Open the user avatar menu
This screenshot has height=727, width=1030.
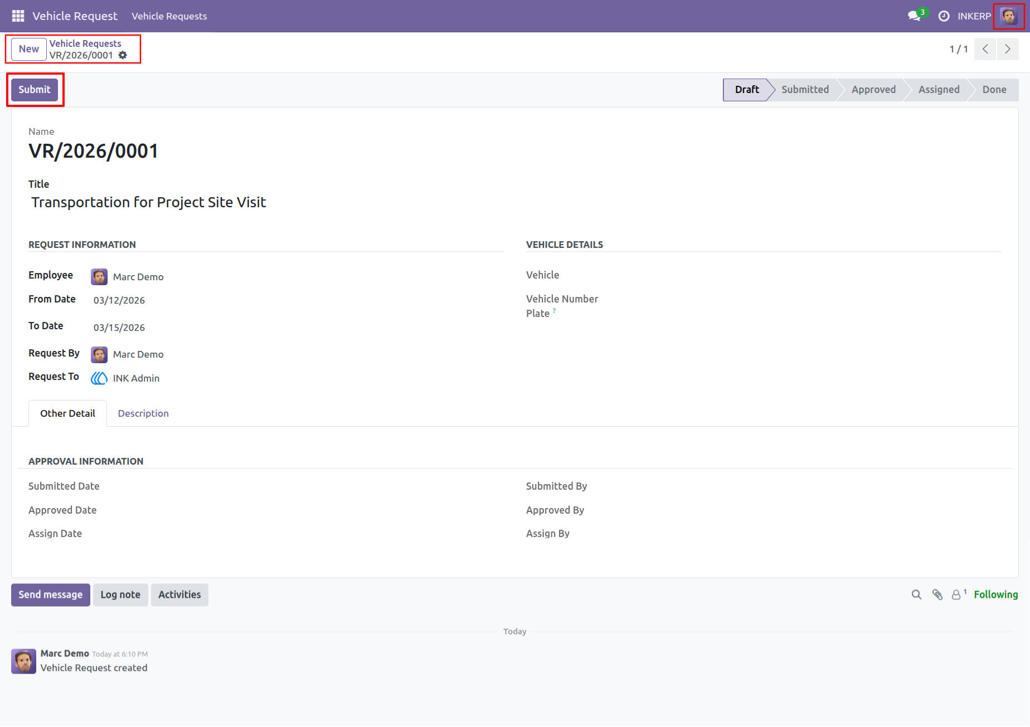tap(1008, 16)
